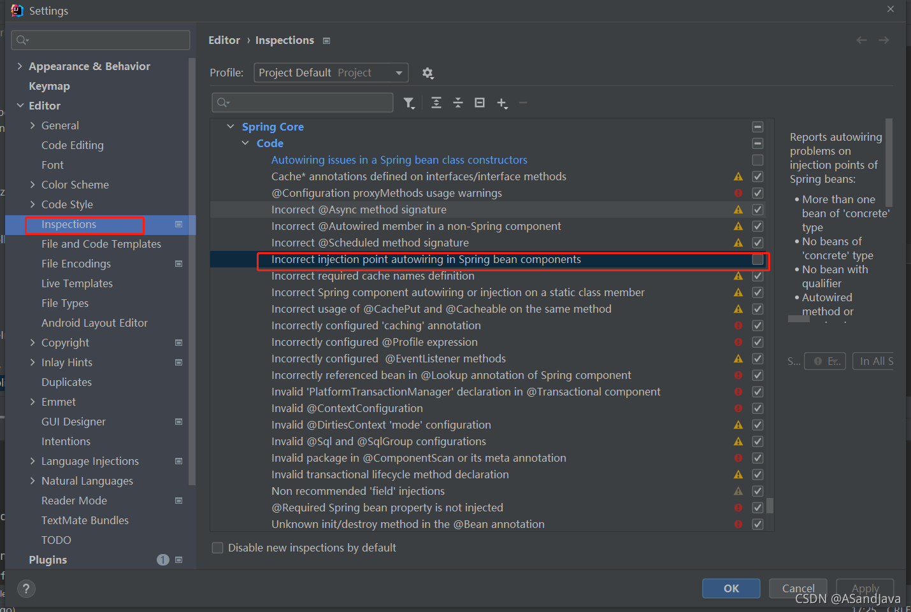This screenshot has height=612, width=911.
Task: Uncheck Incorrect @Async method signature checkbox
Action: (757, 210)
